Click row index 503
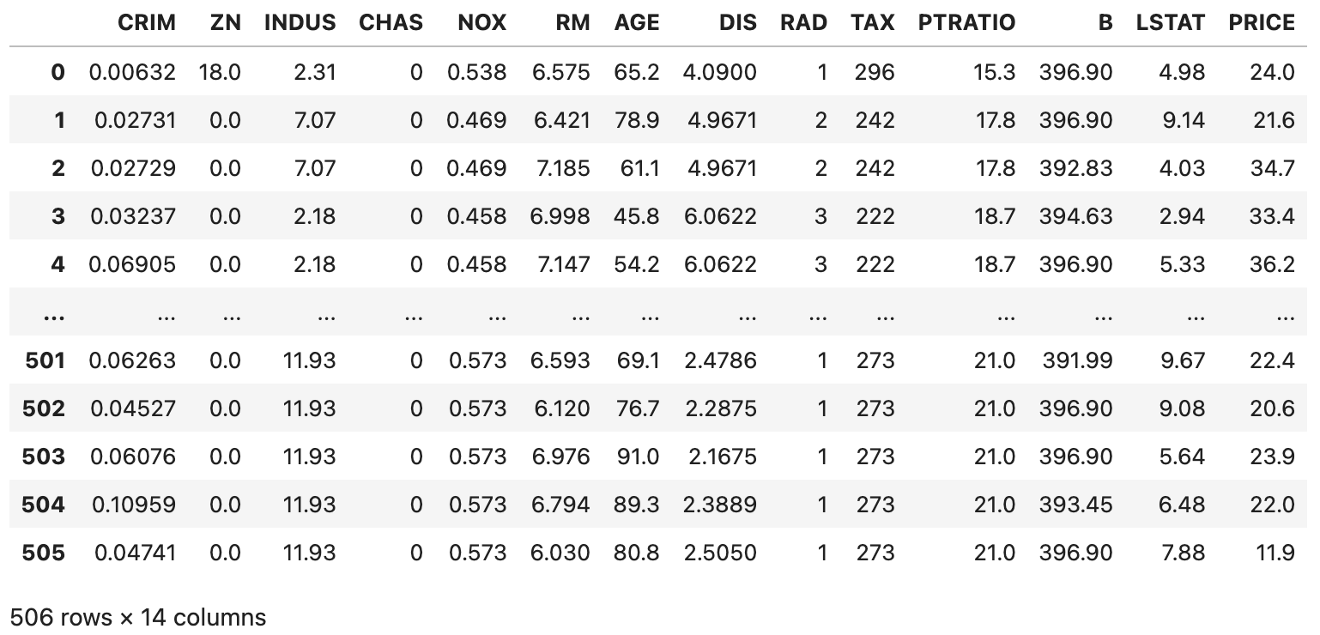1320x635 pixels. (44, 457)
